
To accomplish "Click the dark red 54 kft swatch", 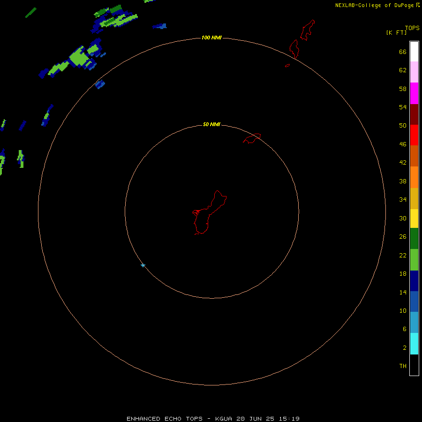I will pyautogui.click(x=414, y=114).
